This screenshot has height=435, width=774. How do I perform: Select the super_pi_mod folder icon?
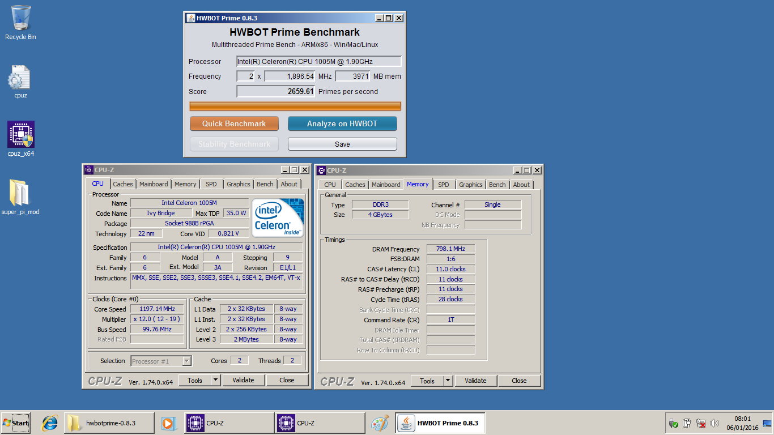coord(20,197)
